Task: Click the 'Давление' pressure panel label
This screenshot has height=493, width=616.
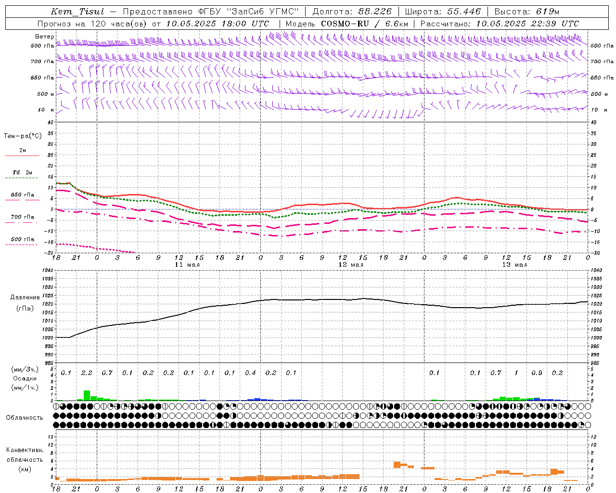Action: pos(24,297)
